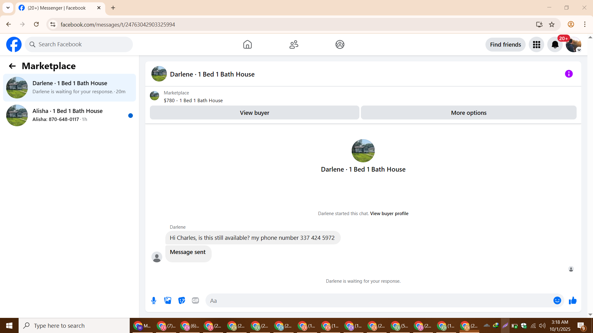This screenshot has height=333, width=593.
Task: Click the More options button
Action: click(468, 113)
